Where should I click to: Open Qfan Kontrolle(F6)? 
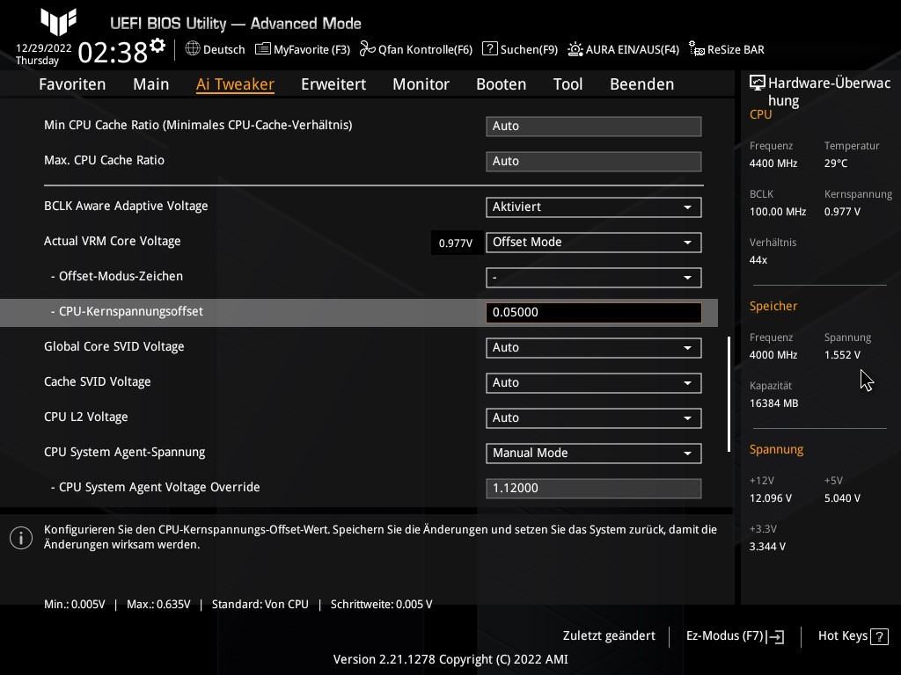[416, 49]
